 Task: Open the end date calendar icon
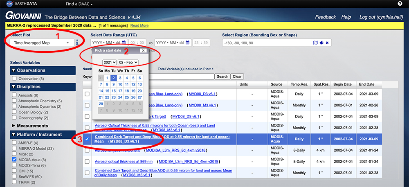click(x=187, y=43)
